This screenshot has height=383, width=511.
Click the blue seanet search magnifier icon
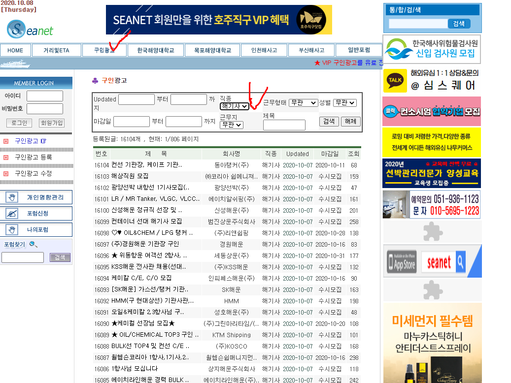coord(460,261)
